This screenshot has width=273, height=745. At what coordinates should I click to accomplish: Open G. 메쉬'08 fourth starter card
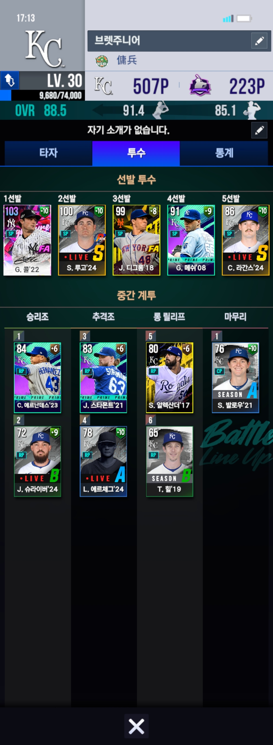(x=191, y=240)
